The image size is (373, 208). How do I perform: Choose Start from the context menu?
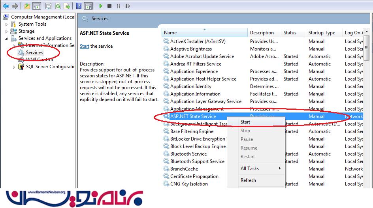(x=245, y=122)
